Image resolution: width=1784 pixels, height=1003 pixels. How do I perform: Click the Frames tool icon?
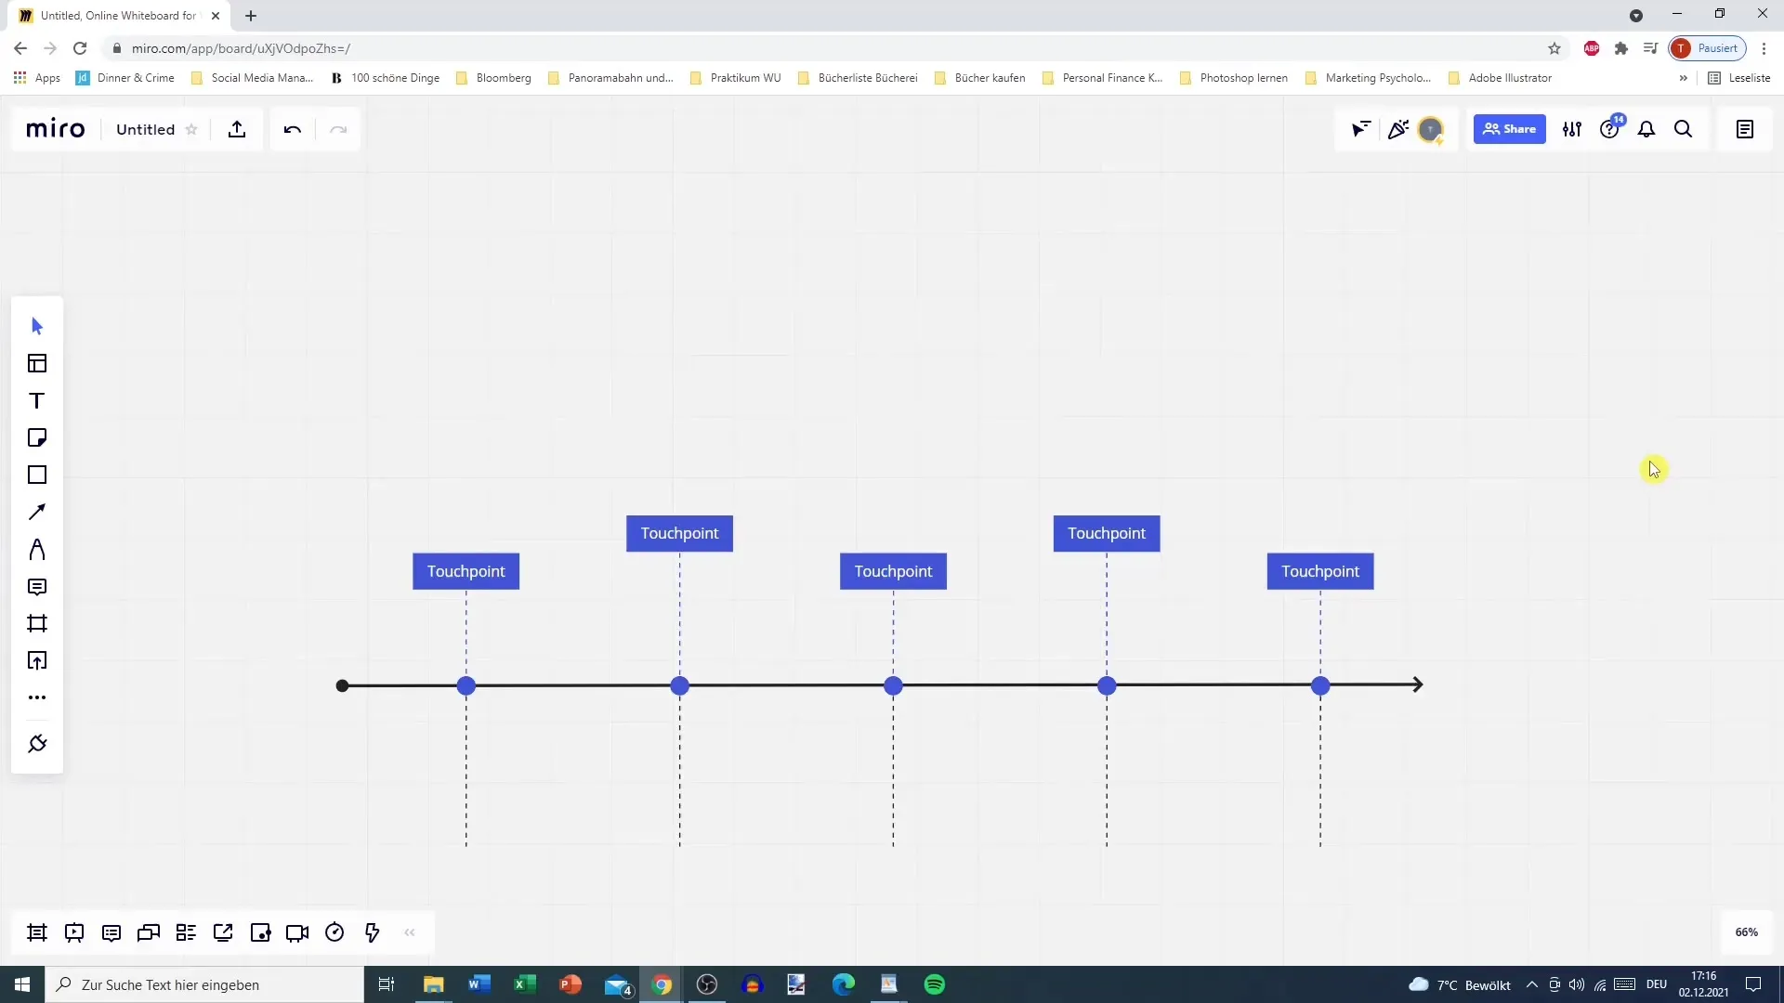point(37,623)
